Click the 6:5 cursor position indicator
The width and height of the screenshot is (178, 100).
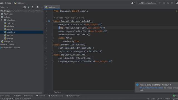coord(148,99)
